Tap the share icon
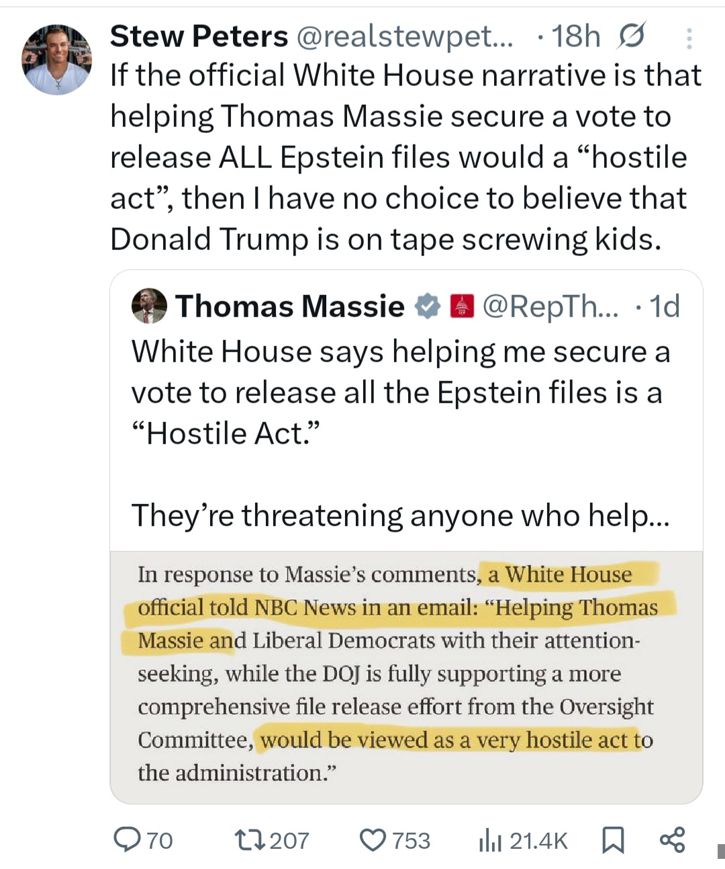This screenshot has height=869, width=725. click(672, 839)
